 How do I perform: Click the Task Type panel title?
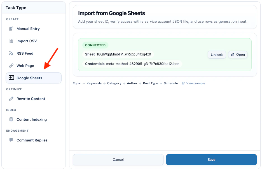point(16,8)
